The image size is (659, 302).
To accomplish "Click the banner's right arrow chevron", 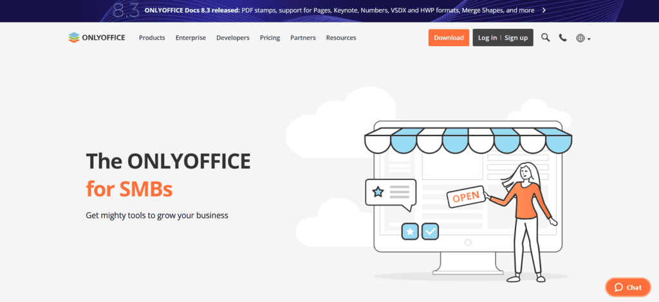I will (544, 10).
